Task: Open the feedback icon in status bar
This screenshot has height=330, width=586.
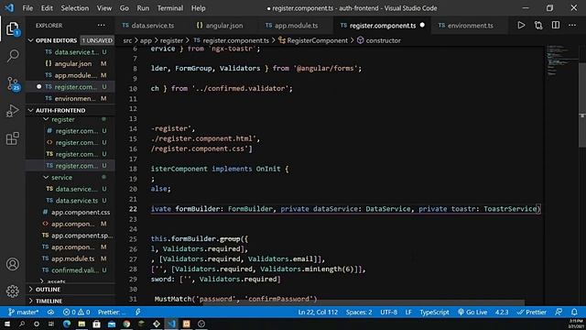Action: coord(559,312)
